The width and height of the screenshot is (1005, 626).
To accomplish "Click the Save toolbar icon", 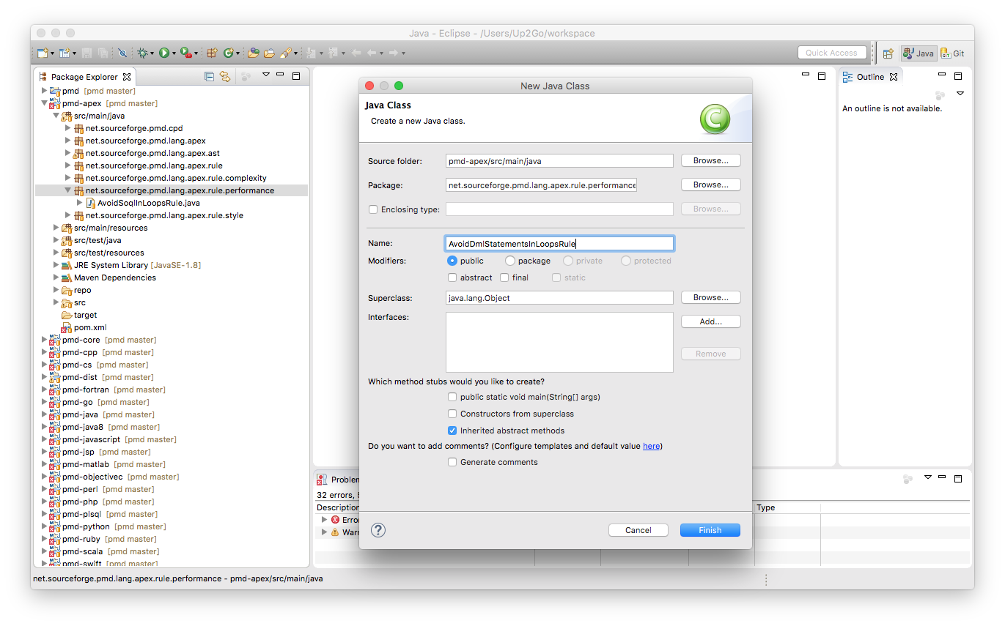I will (x=86, y=53).
